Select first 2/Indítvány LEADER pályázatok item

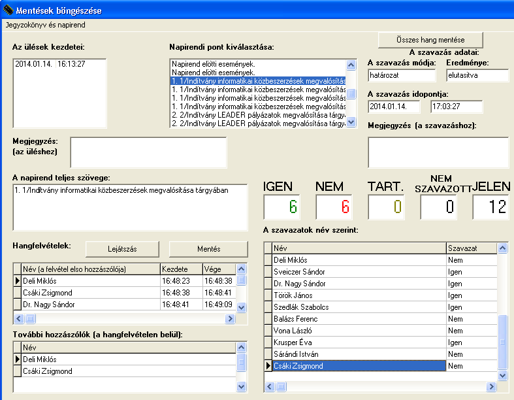click(x=259, y=115)
